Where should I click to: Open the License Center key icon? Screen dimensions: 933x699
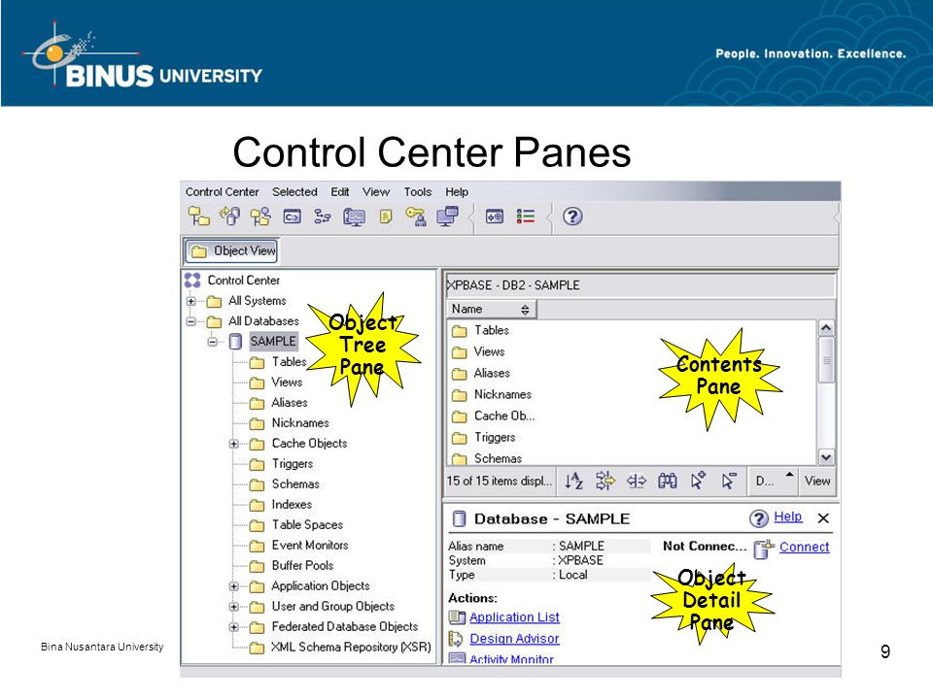pyautogui.click(x=417, y=216)
